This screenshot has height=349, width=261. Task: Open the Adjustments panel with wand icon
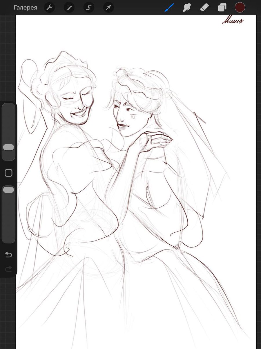(69, 8)
